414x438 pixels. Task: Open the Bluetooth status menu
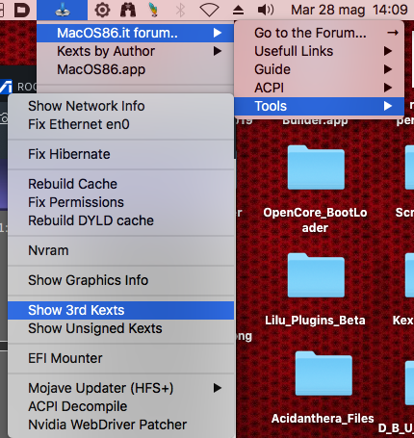point(180,10)
